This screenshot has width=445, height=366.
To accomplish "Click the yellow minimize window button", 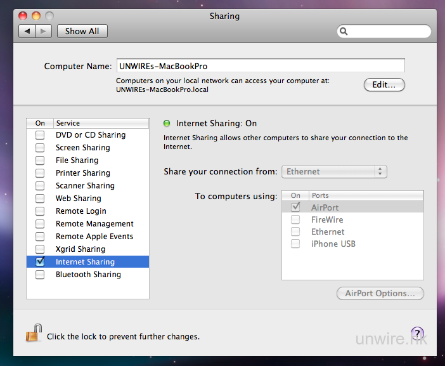I will [35, 15].
